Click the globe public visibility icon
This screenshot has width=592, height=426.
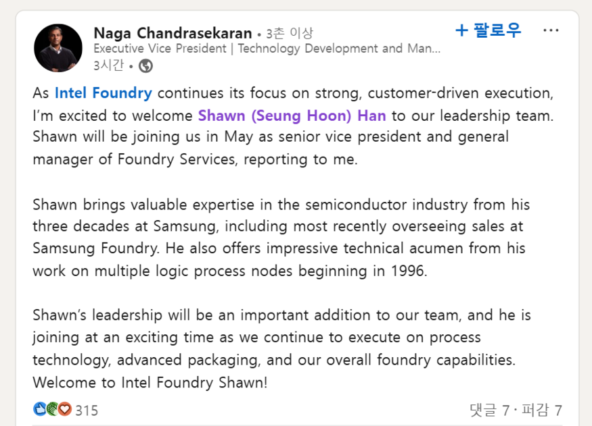click(x=145, y=65)
